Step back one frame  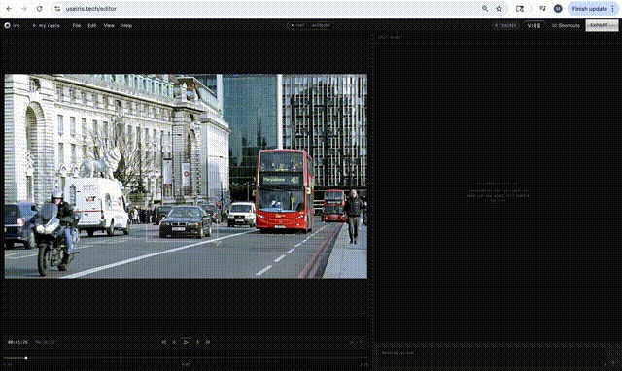[174, 342]
